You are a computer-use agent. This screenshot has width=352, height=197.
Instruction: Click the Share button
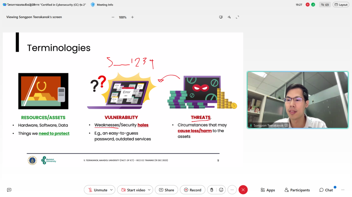tap(166, 190)
